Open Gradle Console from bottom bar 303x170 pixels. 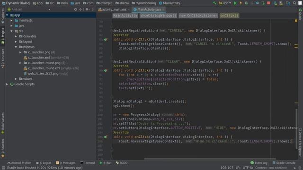pyautogui.click(x=284, y=163)
